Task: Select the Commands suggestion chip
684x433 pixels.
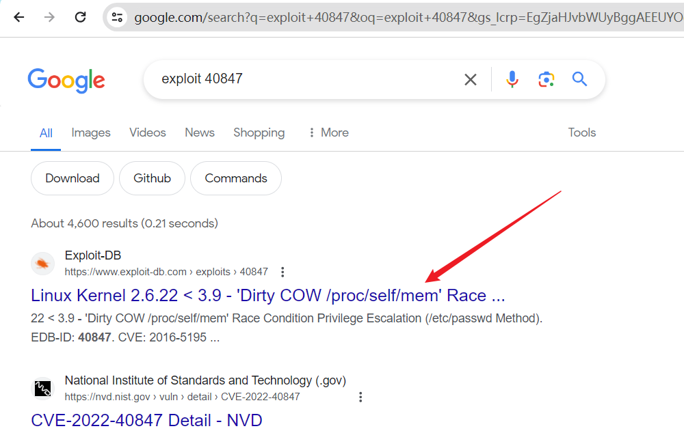Action: [x=236, y=178]
